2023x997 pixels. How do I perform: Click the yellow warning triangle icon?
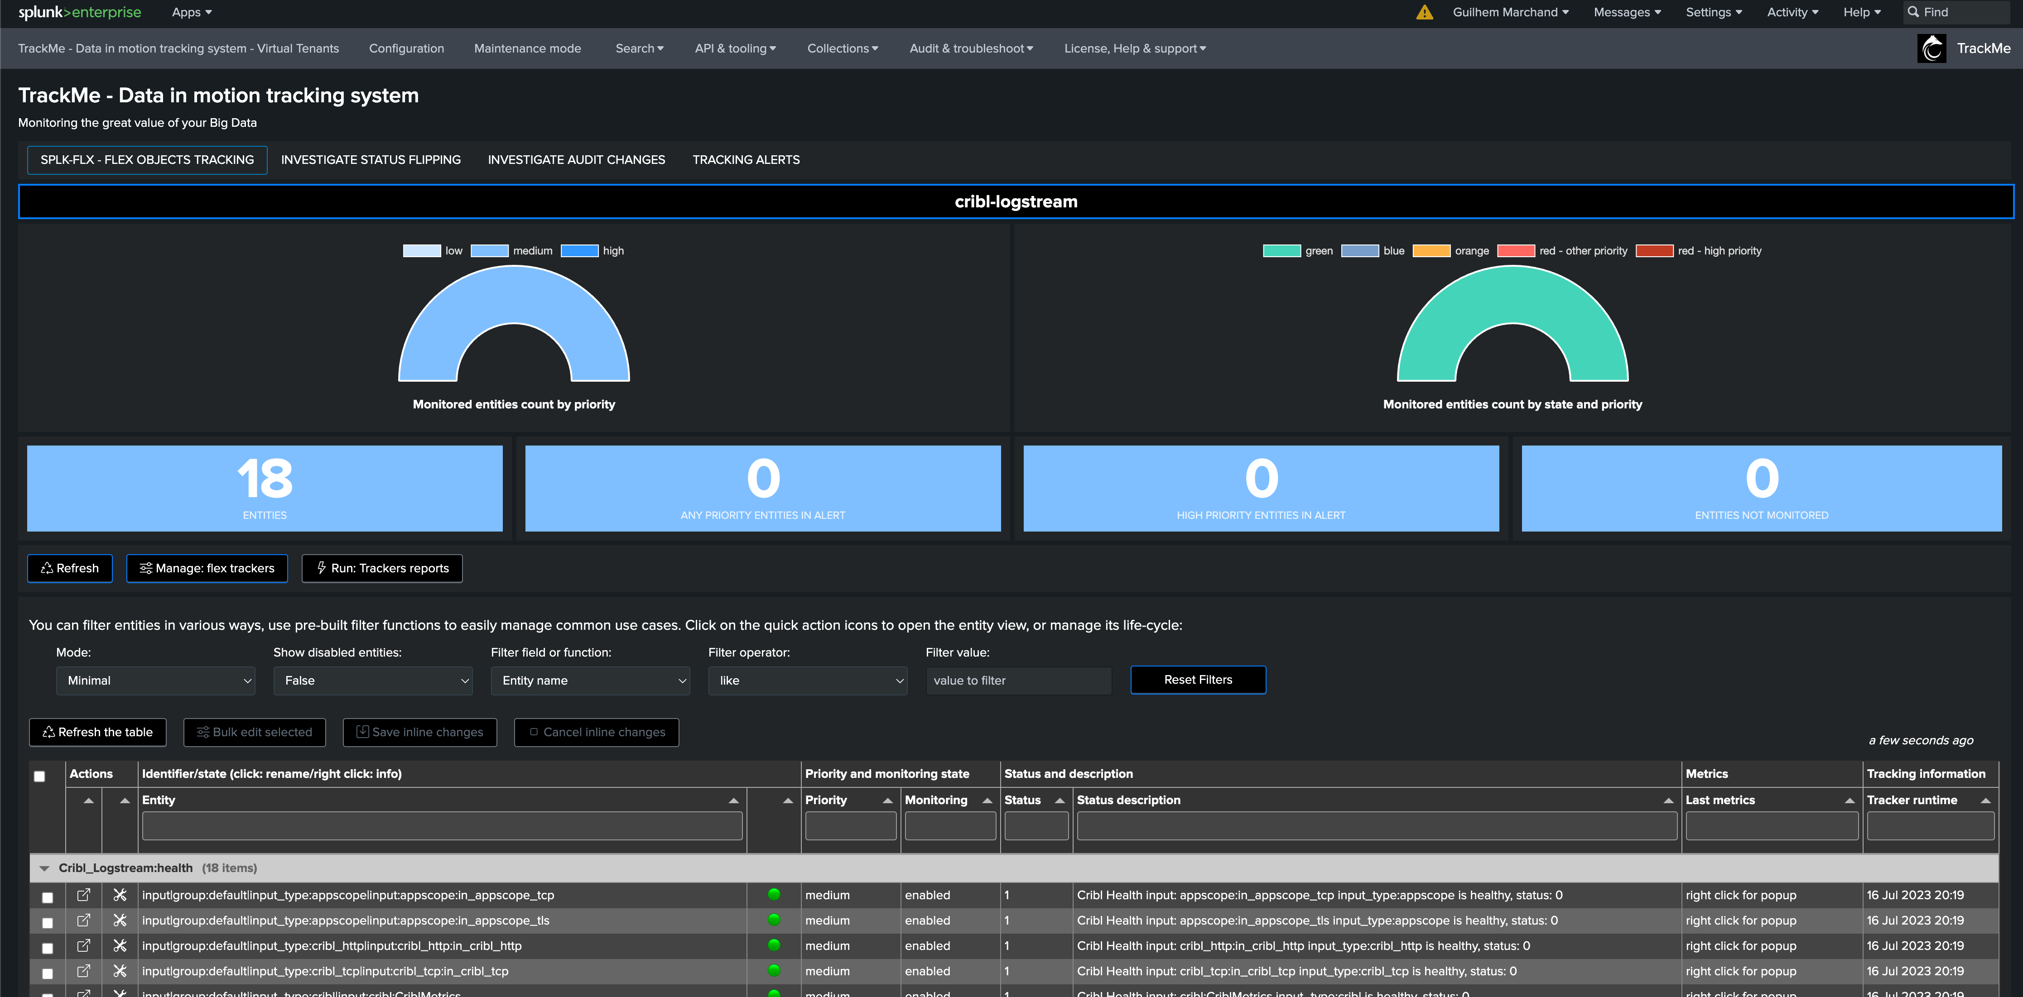point(1425,12)
